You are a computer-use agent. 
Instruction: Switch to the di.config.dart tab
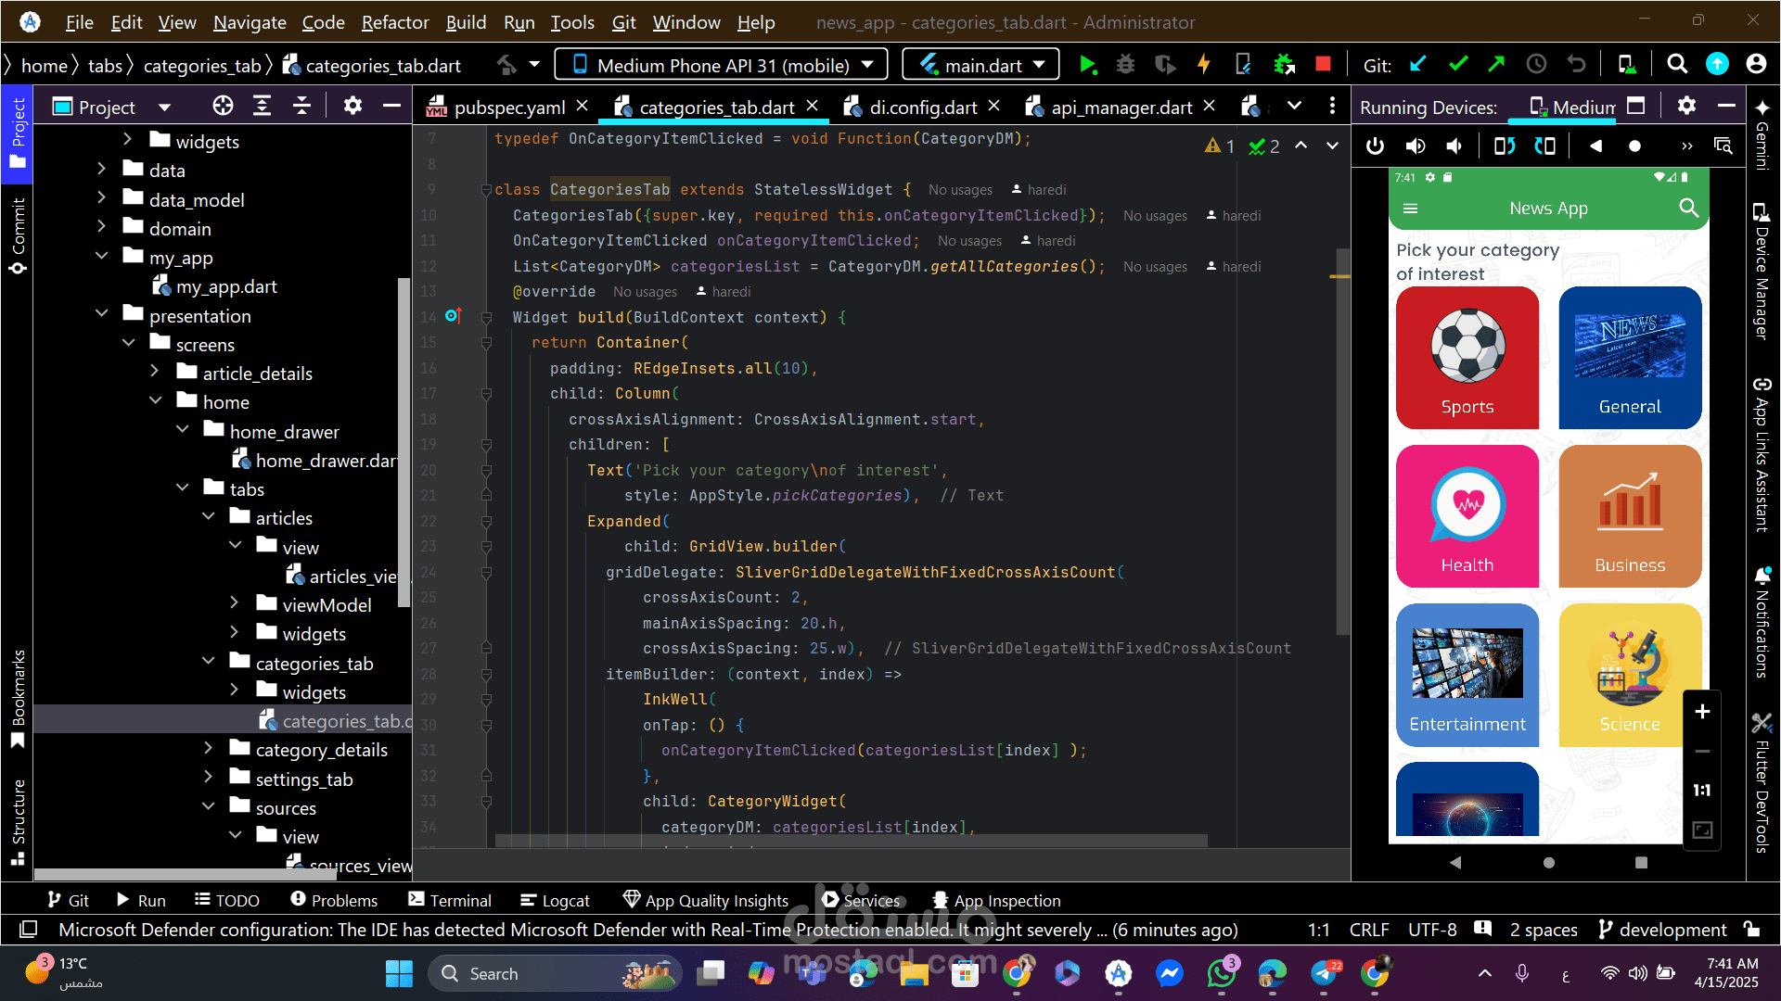923,108
